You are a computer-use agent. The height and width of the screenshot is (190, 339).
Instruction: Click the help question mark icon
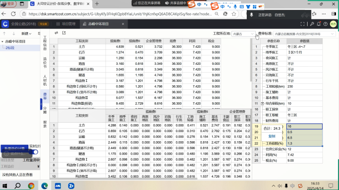(326, 24)
